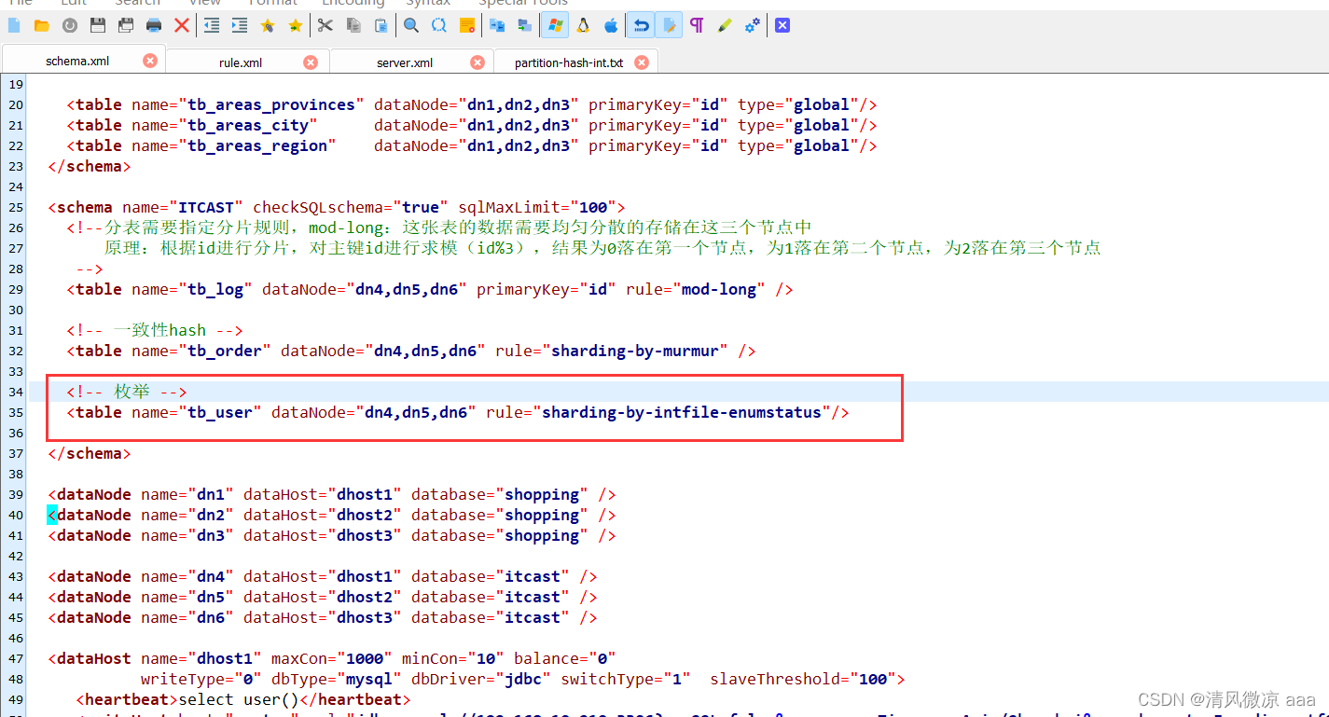Create a new file with the toolbar icon
The height and width of the screenshot is (717, 1329).
(x=14, y=26)
